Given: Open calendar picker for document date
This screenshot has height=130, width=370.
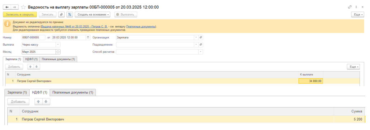Looking at the screenshot, I should pyautogui.click(x=88, y=37).
